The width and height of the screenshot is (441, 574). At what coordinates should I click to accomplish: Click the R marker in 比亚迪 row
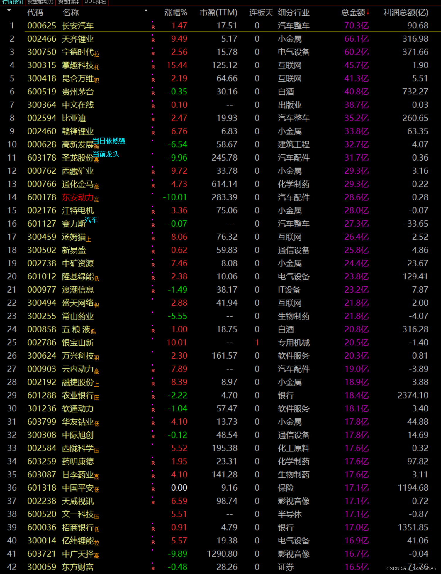pyautogui.click(x=153, y=119)
